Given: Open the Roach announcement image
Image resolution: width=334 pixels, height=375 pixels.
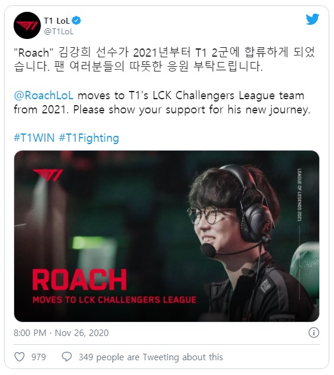Looking at the screenshot, I should pyautogui.click(x=167, y=236).
